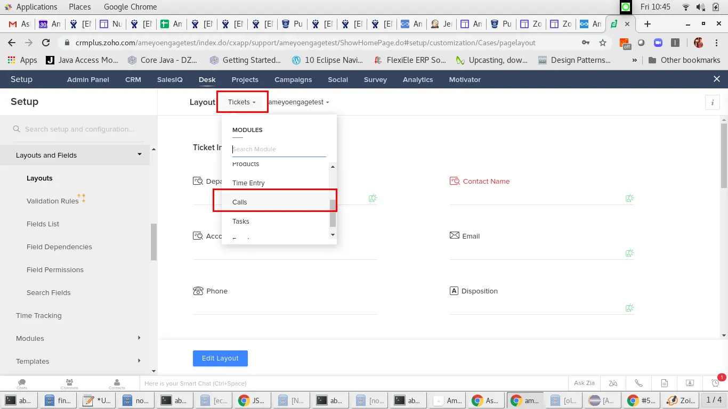Click the module list scrollbar down arrow
The image size is (728, 409).
tap(333, 234)
